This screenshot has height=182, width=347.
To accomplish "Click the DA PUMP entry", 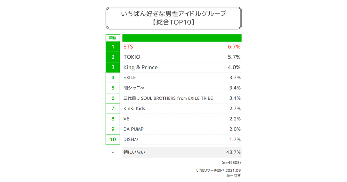I will point(134,129).
